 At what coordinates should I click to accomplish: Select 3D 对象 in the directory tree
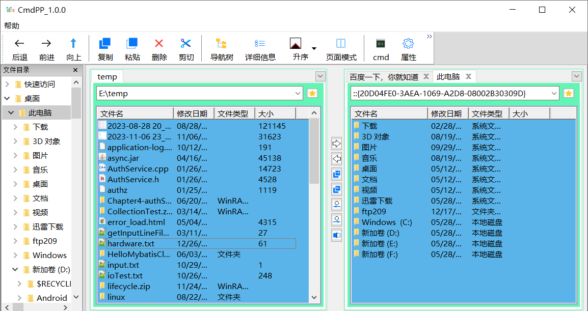46,142
